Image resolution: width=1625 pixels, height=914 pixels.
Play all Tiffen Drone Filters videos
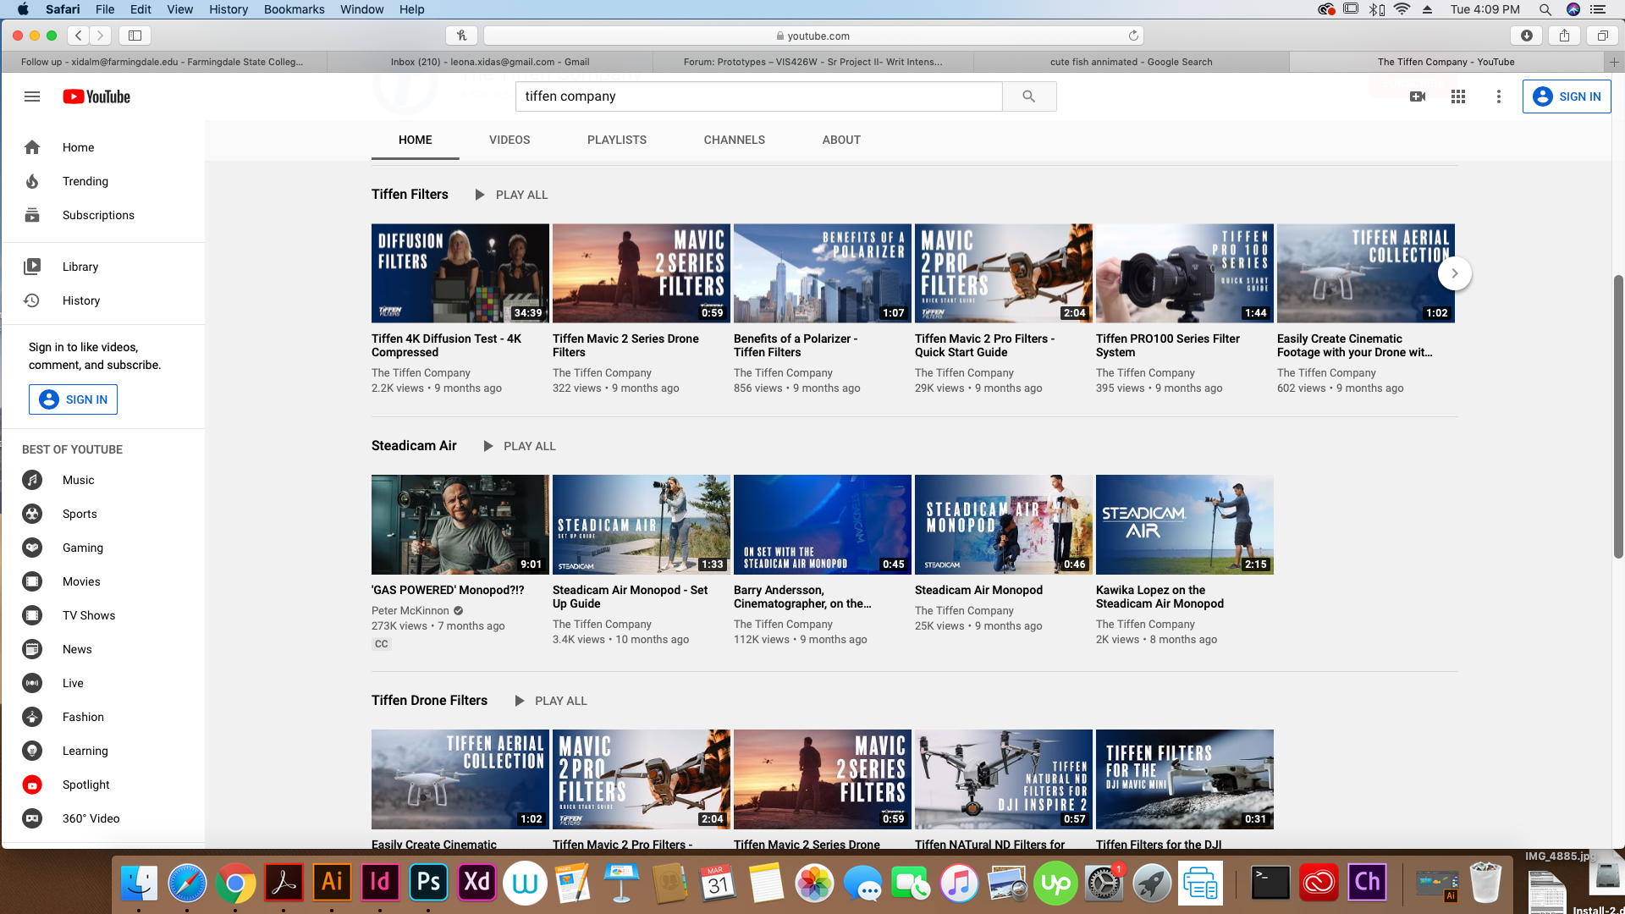pyautogui.click(x=550, y=701)
